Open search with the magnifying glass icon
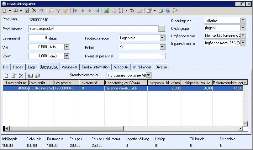 click(x=51, y=11)
